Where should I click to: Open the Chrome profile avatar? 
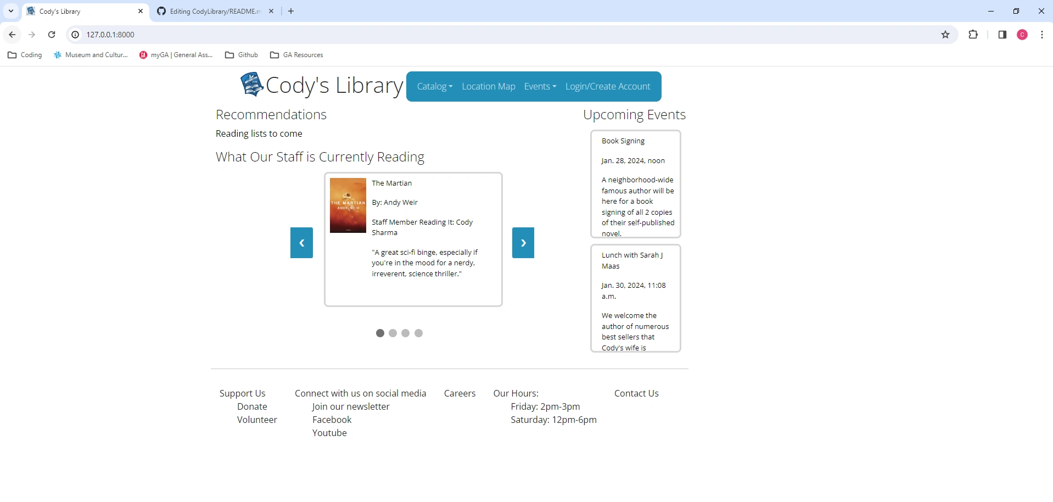1022,35
